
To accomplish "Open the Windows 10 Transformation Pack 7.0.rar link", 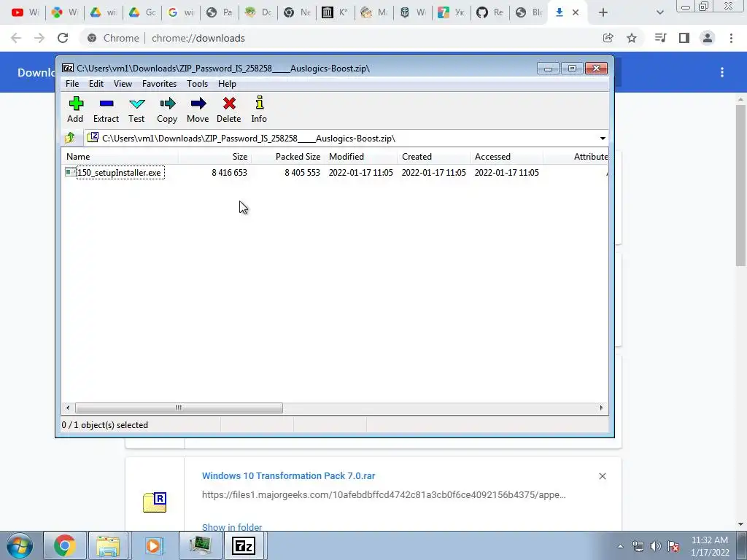I will (288, 475).
